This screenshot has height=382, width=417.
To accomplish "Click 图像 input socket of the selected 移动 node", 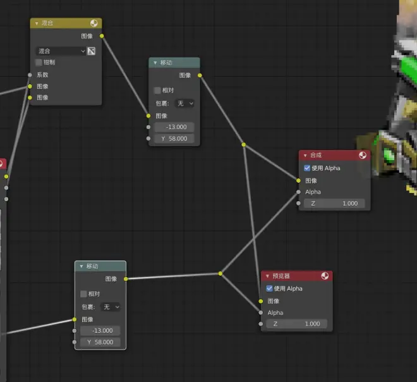I will click(x=75, y=319).
